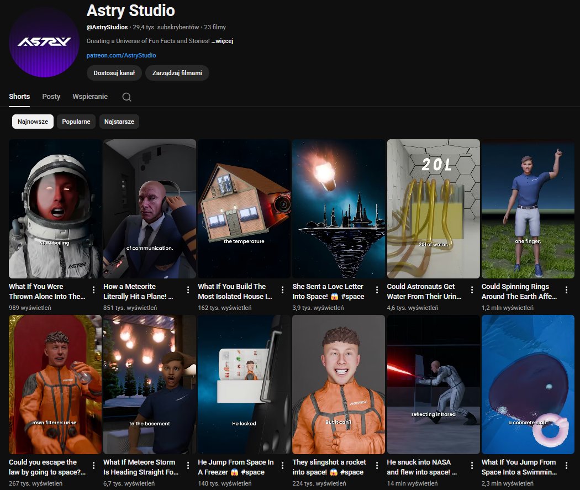This screenshot has width=580, height=490.
Task: Open options menu for 'Could Astronauts Get Water' short
Action: coord(472,289)
